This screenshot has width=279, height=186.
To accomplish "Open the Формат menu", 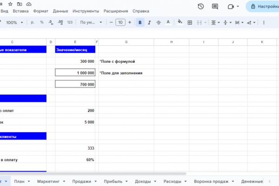I will (41, 11).
